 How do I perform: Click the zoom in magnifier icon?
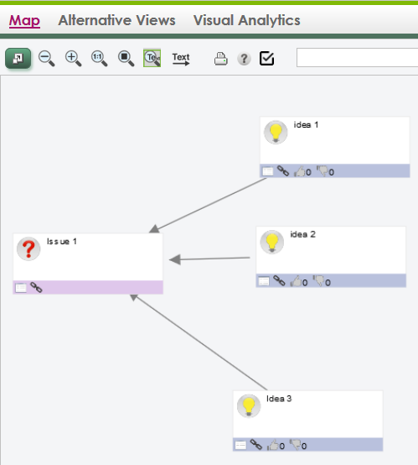(x=73, y=58)
